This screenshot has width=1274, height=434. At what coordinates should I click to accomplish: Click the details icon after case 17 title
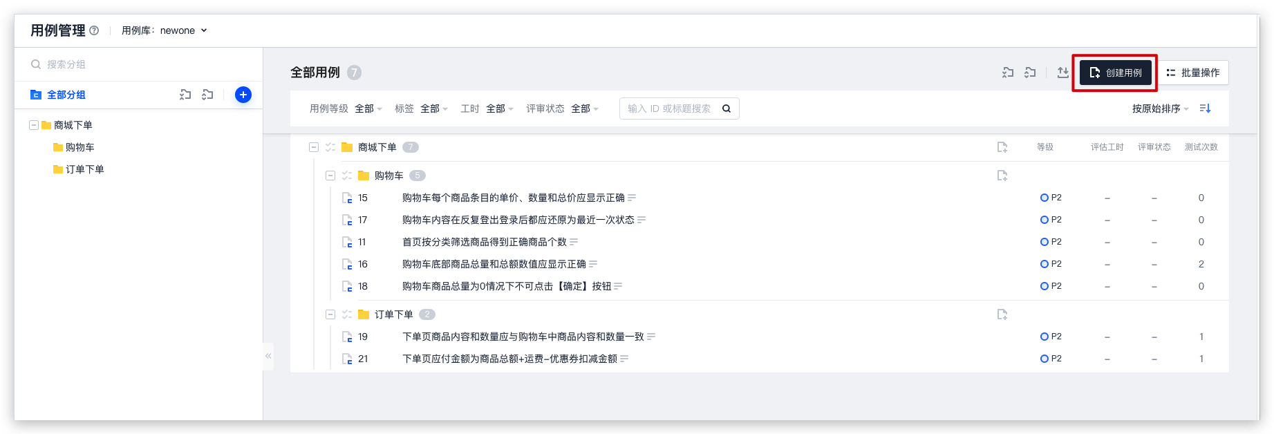click(x=641, y=220)
